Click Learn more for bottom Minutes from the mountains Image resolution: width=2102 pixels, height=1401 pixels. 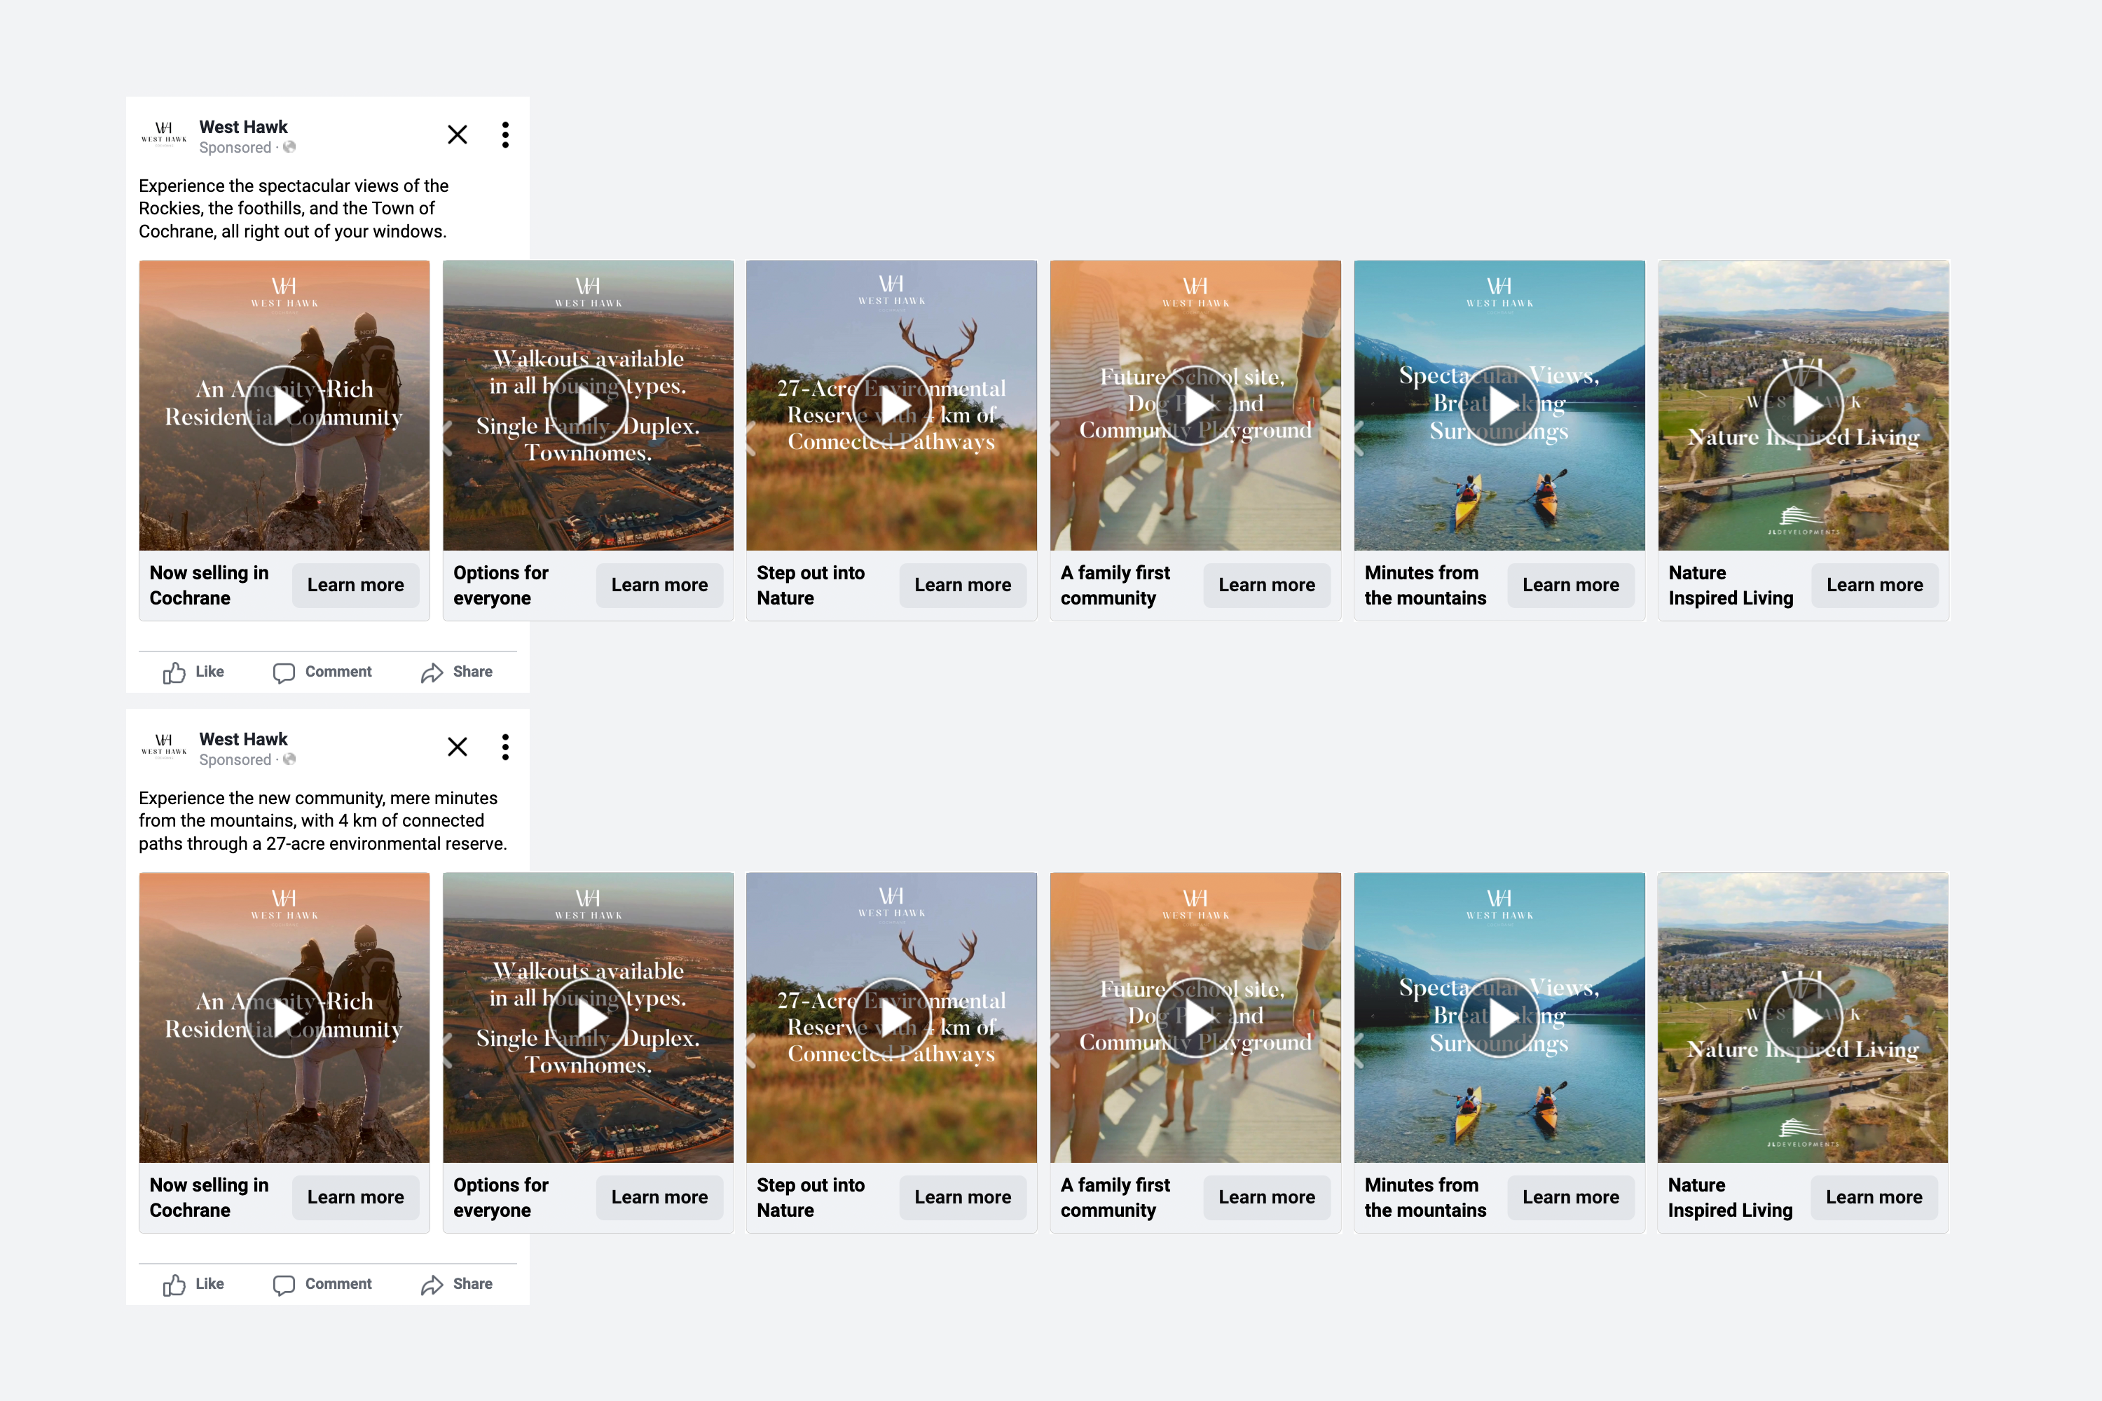(x=1570, y=1197)
